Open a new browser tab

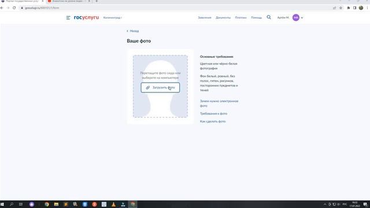point(97,1)
